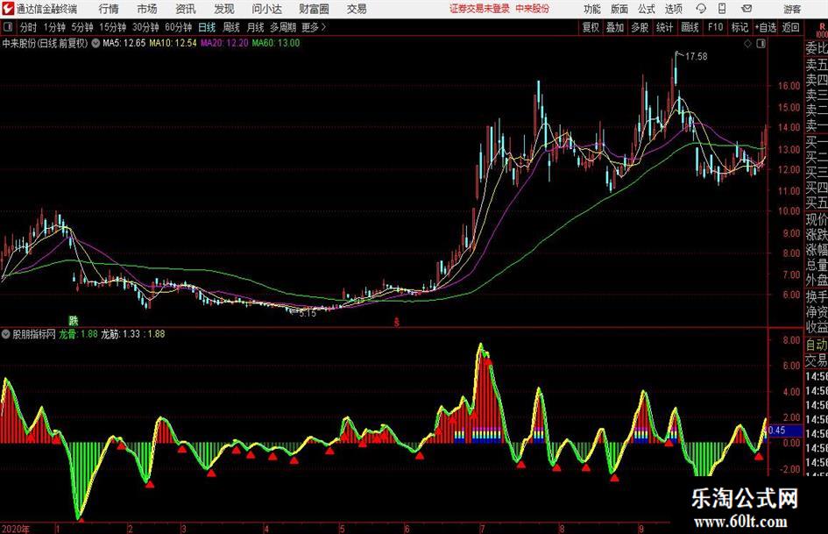Click the 多股 multi-stock button
The width and height of the screenshot is (828, 534).
pos(640,27)
